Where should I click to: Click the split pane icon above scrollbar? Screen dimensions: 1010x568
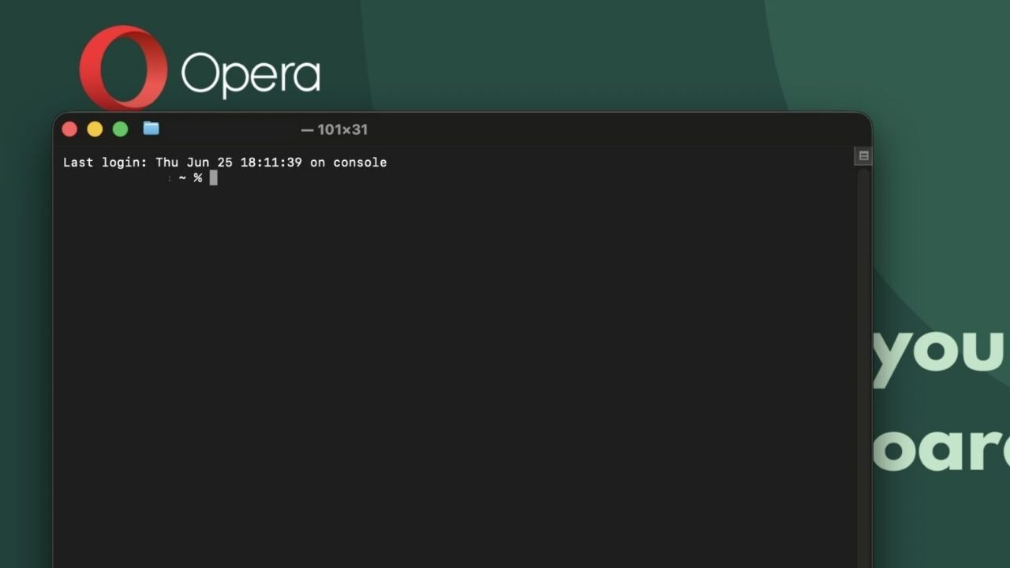pos(863,156)
